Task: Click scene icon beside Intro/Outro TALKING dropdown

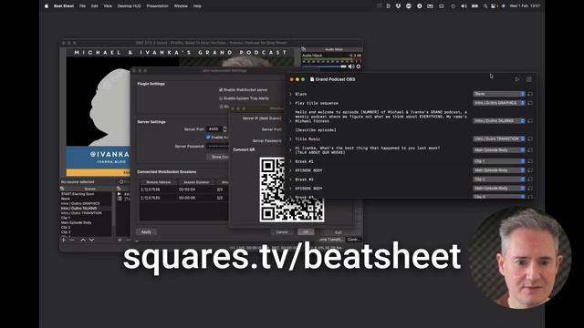Action: click(530, 121)
